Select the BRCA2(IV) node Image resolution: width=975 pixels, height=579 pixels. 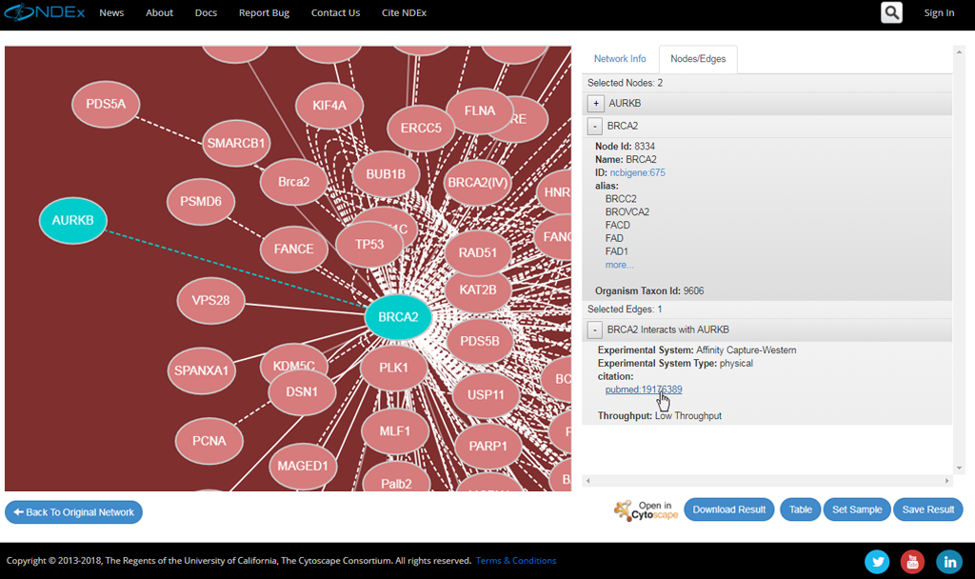478,182
